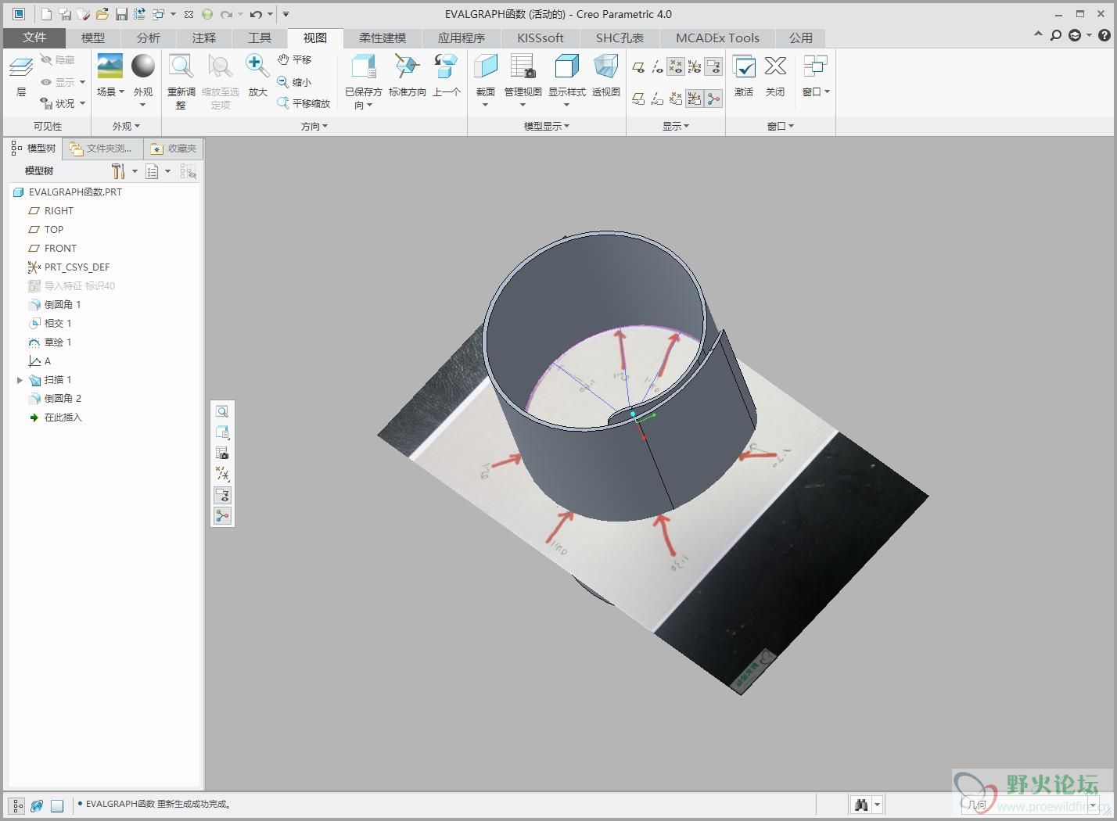
Task: Click Open folder icon in quick access toolbar
Action: click(102, 14)
